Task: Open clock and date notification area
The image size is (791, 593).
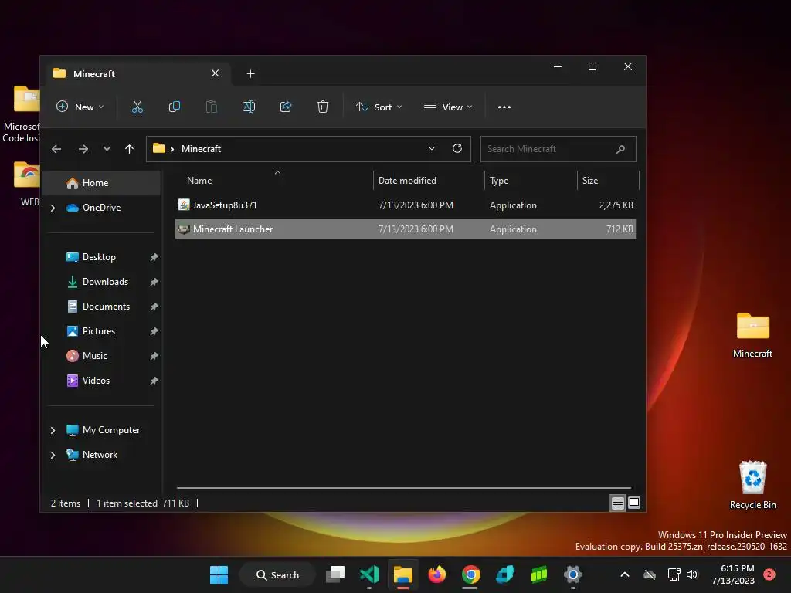Action: click(x=734, y=574)
